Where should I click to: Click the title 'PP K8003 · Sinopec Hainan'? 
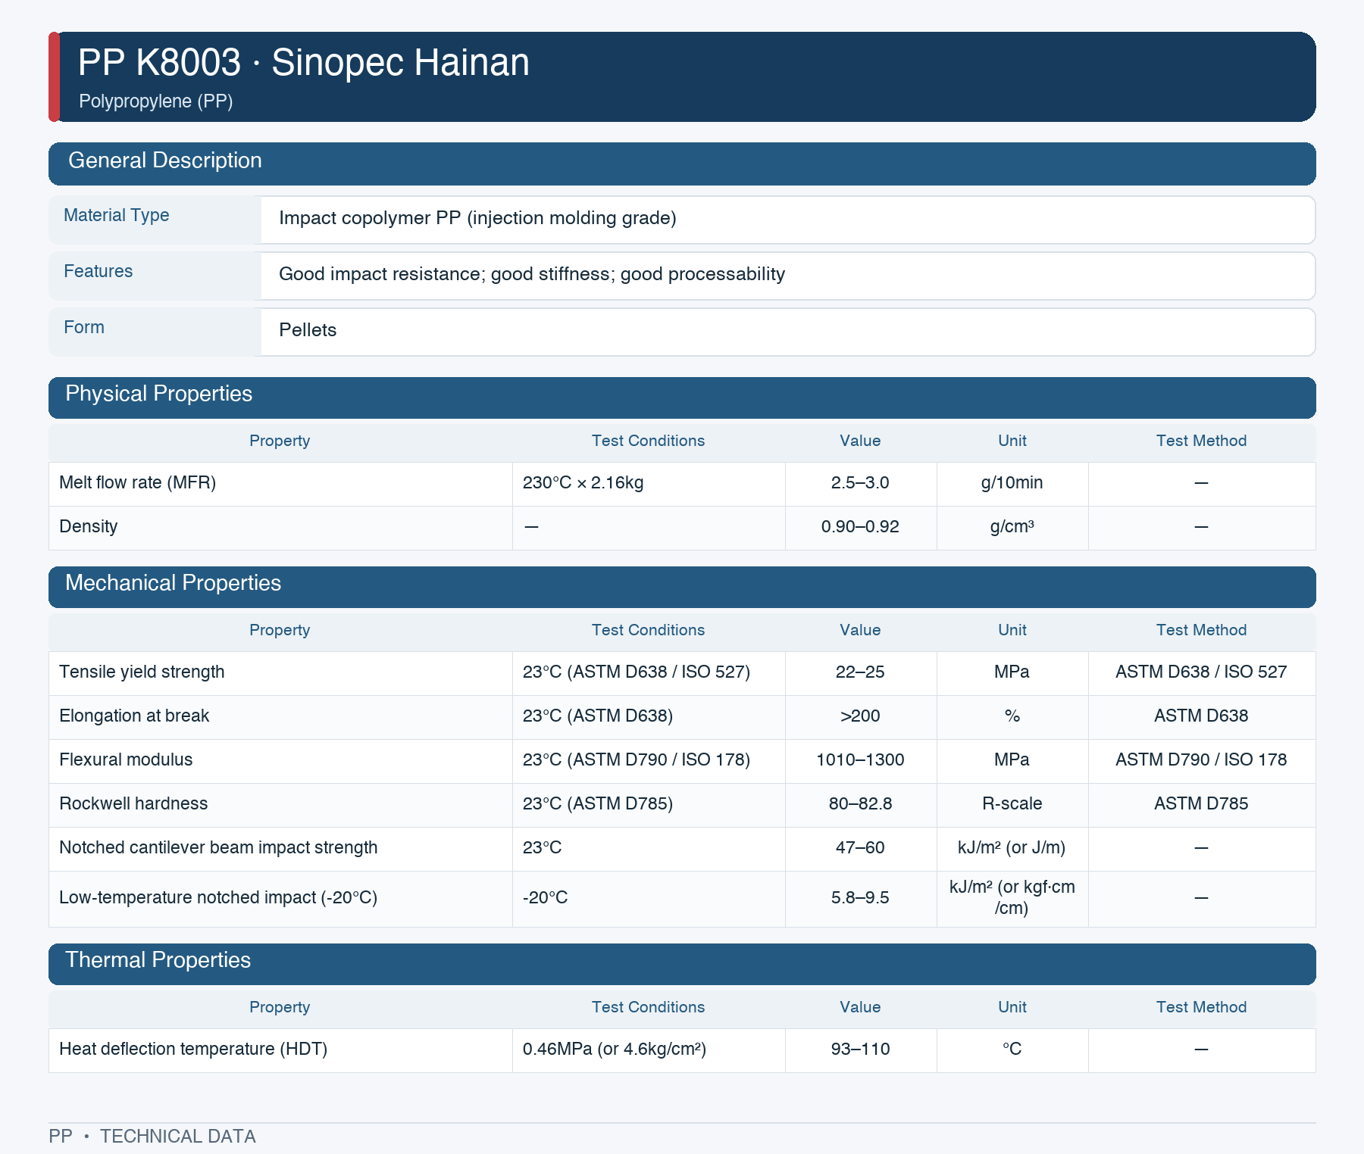click(x=303, y=62)
